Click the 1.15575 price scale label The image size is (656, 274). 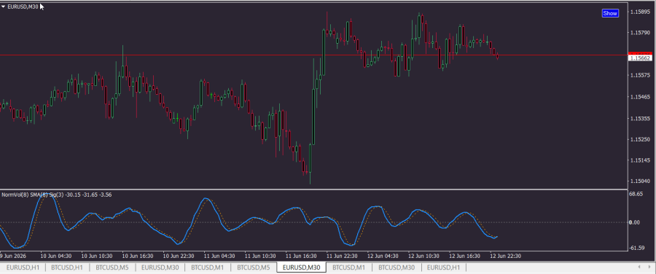pyautogui.click(x=641, y=75)
